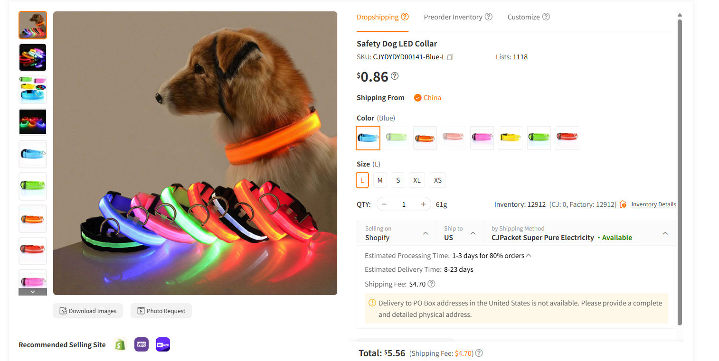Open the Inventory Details link
The height and width of the screenshot is (361, 719).
653,204
